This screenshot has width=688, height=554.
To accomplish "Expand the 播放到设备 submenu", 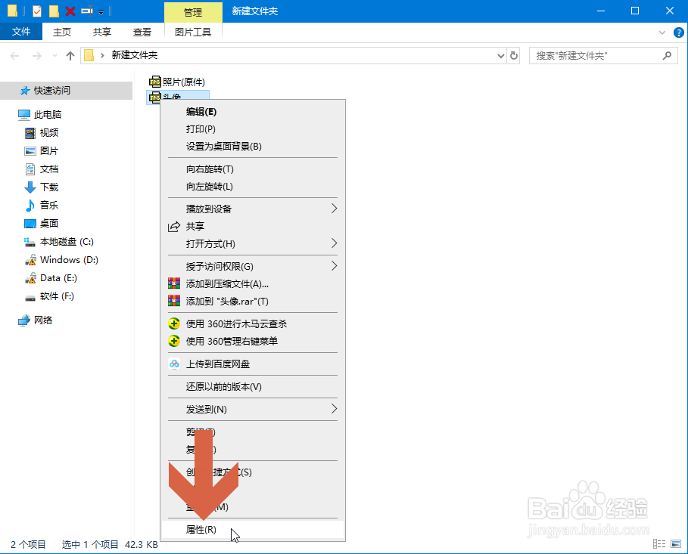I will click(x=253, y=209).
